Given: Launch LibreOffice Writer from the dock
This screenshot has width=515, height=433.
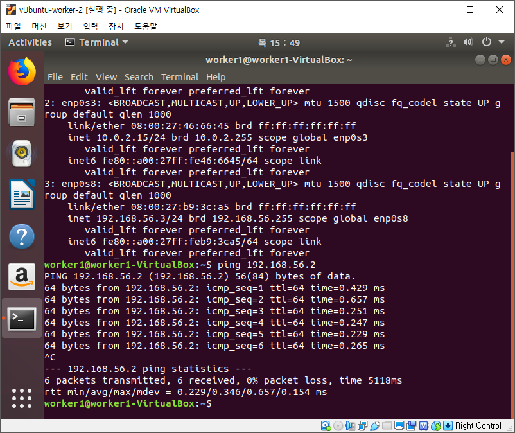Looking at the screenshot, I should [x=22, y=195].
